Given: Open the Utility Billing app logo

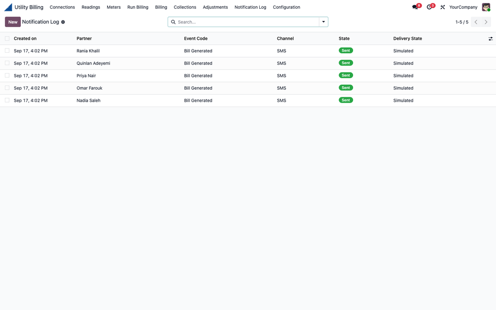Looking at the screenshot, I should 8,7.
